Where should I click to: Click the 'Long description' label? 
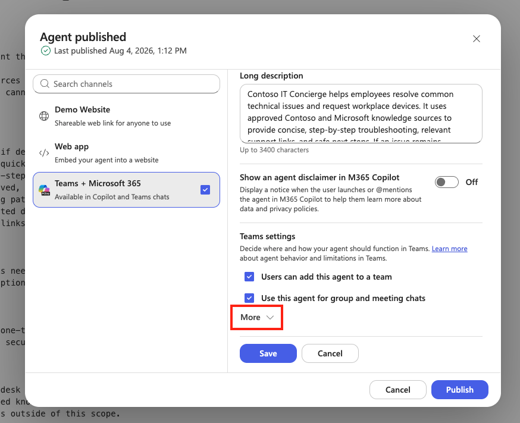(271, 76)
